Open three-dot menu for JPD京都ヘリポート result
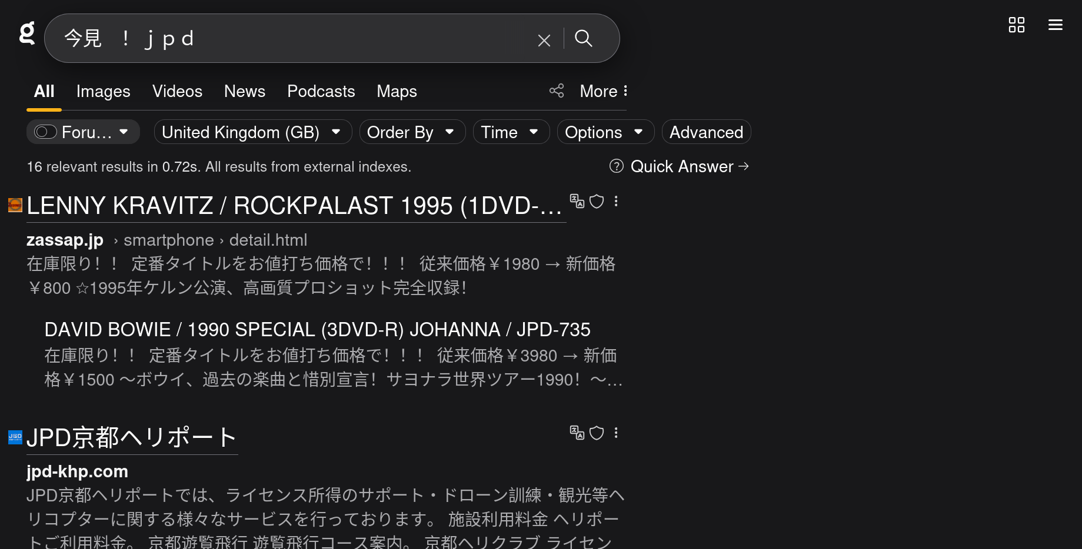This screenshot has height=549, width=1082. pos(616,433)
